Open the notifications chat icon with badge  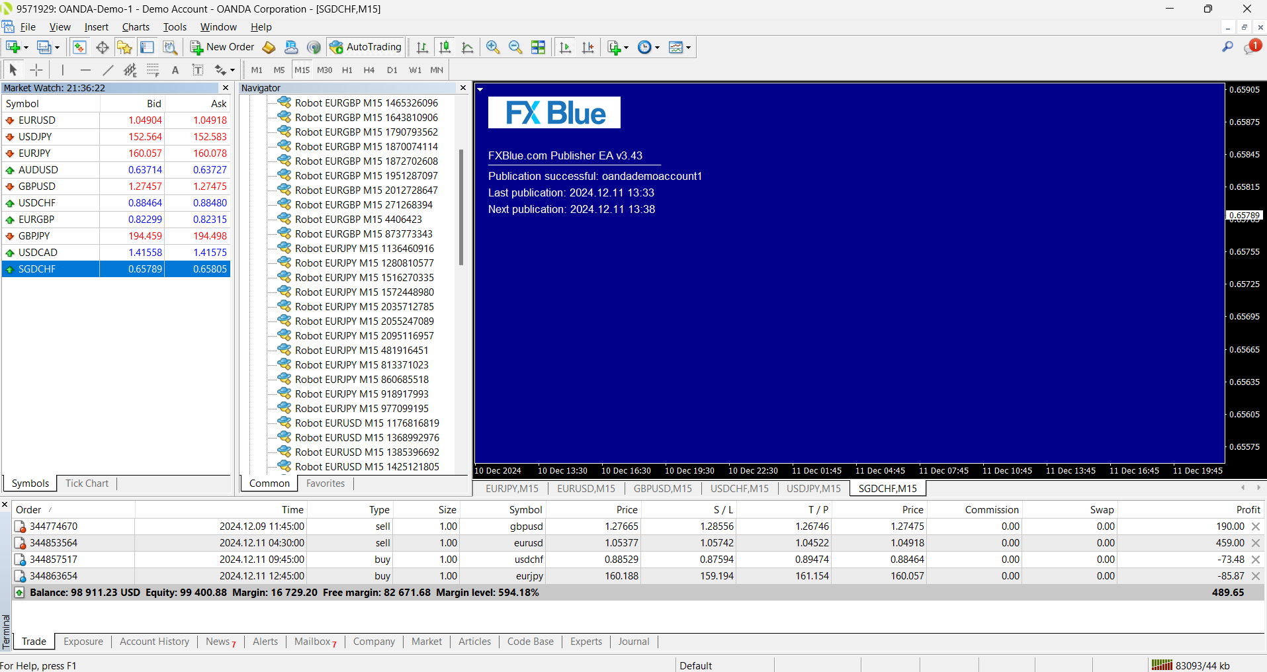(x=1252, y=47)
